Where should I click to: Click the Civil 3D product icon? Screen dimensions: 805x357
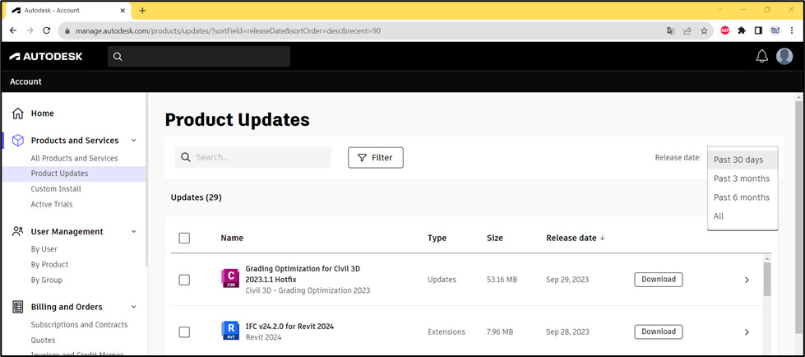coord(230,278)
